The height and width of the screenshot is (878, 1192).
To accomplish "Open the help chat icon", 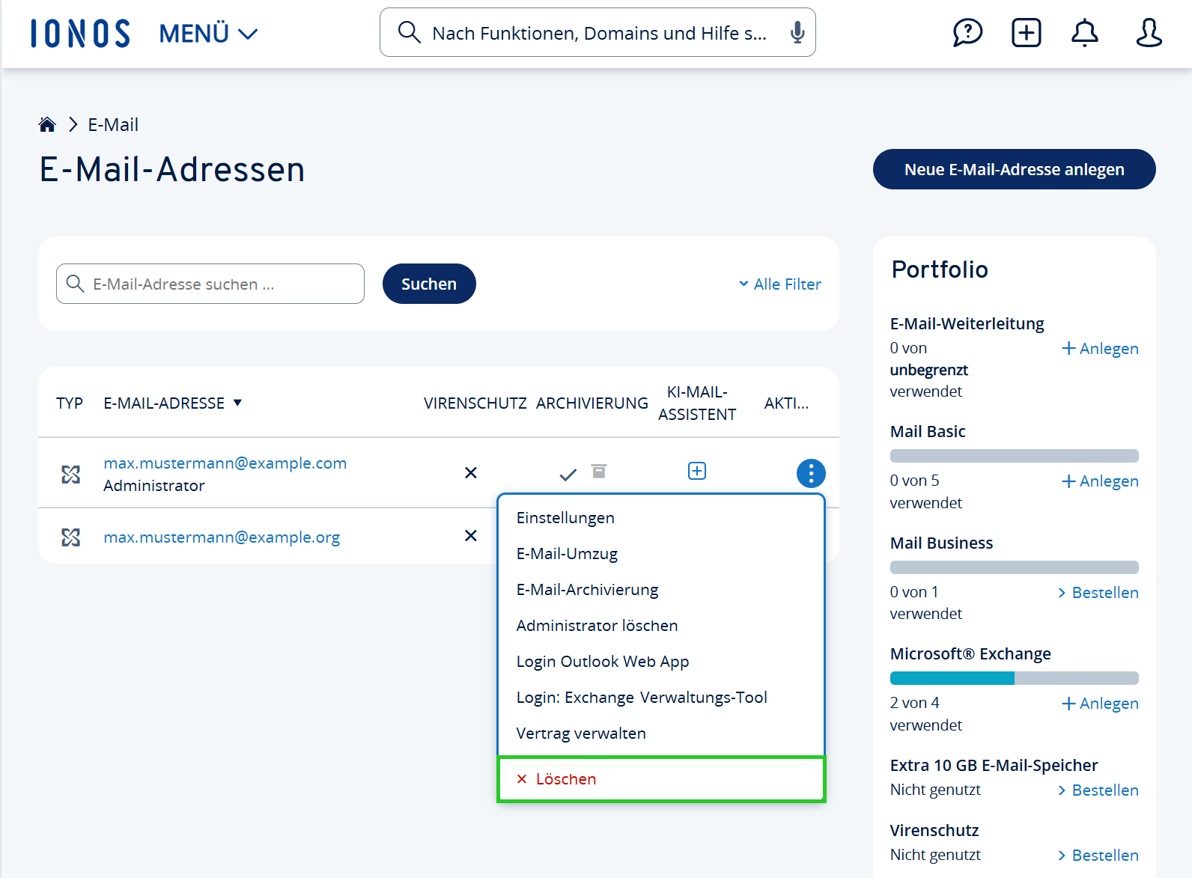I will pyautogui.click(x=967, y=33).
